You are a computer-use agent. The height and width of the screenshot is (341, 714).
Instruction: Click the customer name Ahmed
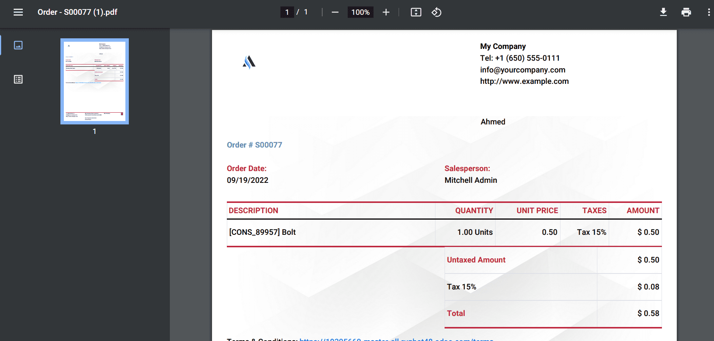tap(493, 122)
